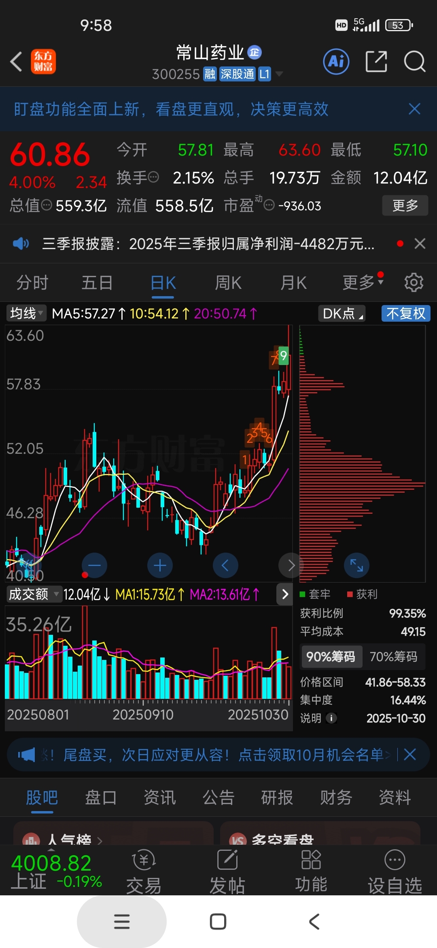Open the Ai assistant icon
The width and height of the screenshot is (437, 948).
point(336,62)
